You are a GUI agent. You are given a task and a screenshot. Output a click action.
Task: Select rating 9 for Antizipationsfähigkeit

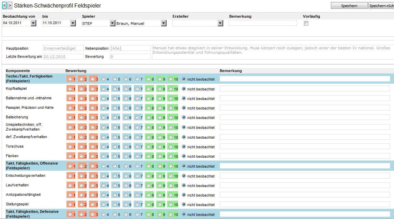(159, 195)
